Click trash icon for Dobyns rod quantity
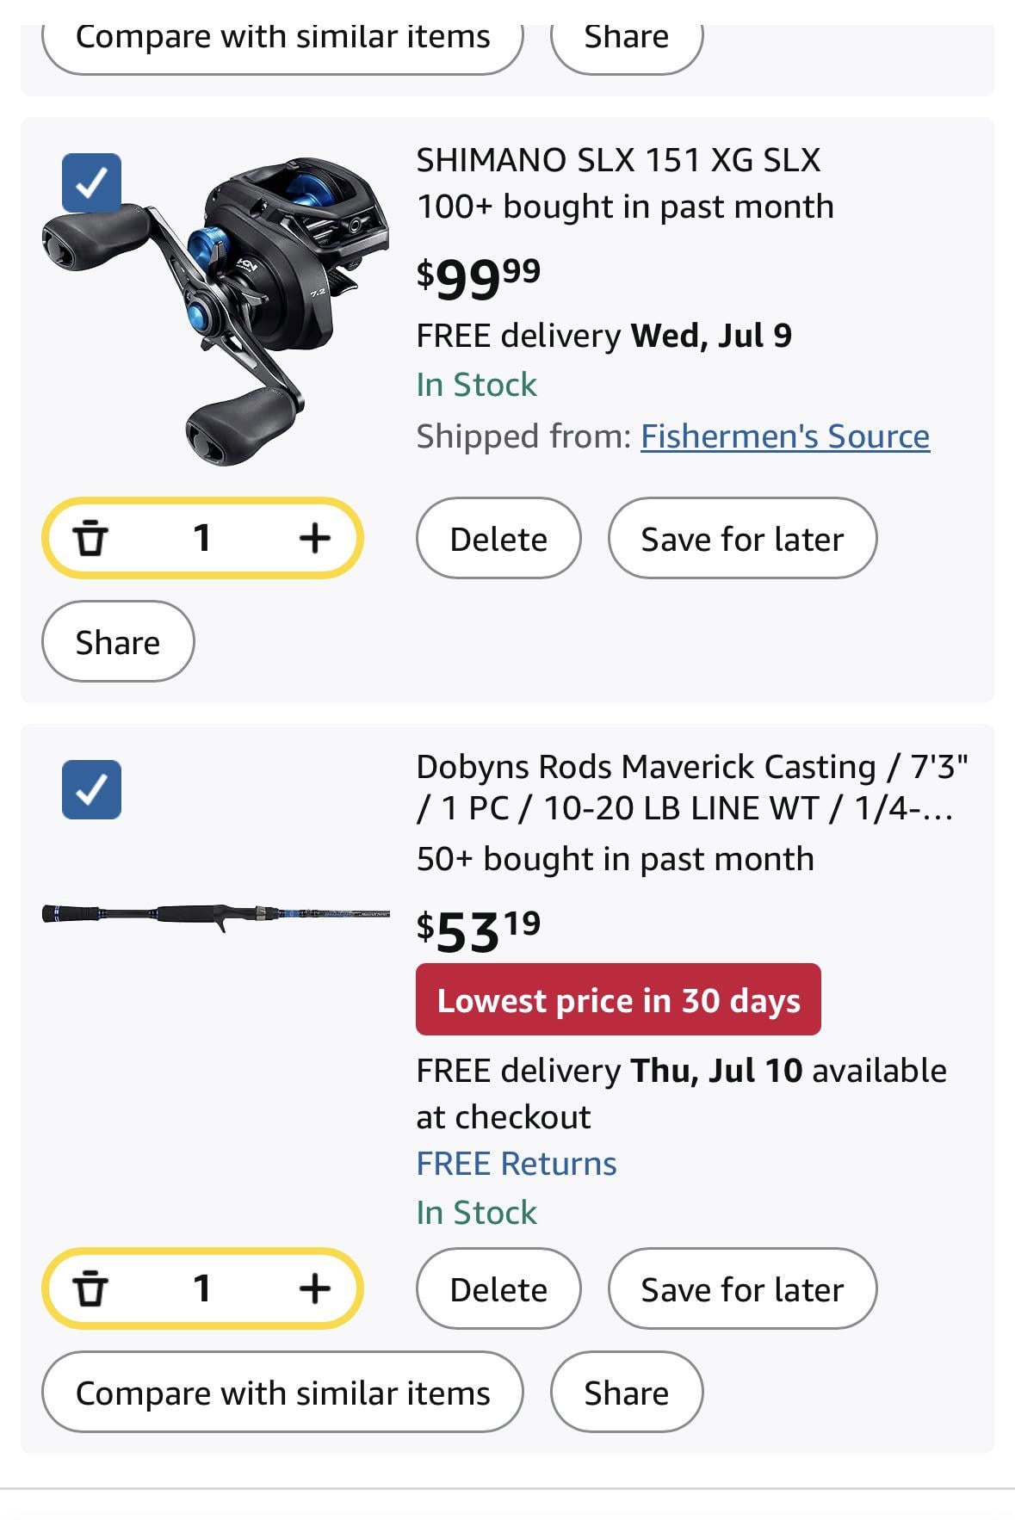This screenshot has height=1520, width=1015. pos(90,1289)
